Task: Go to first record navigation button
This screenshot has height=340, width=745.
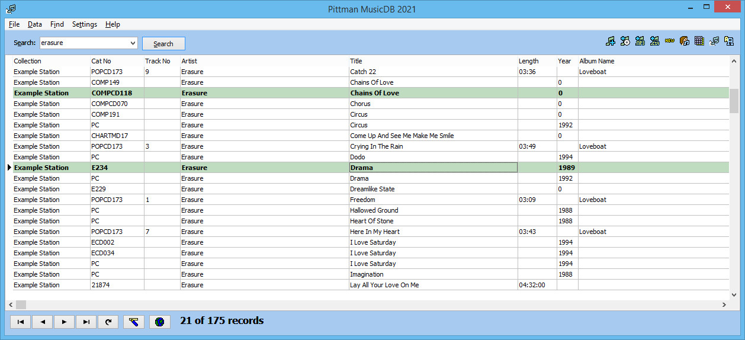Action: (x=21, y=322)
